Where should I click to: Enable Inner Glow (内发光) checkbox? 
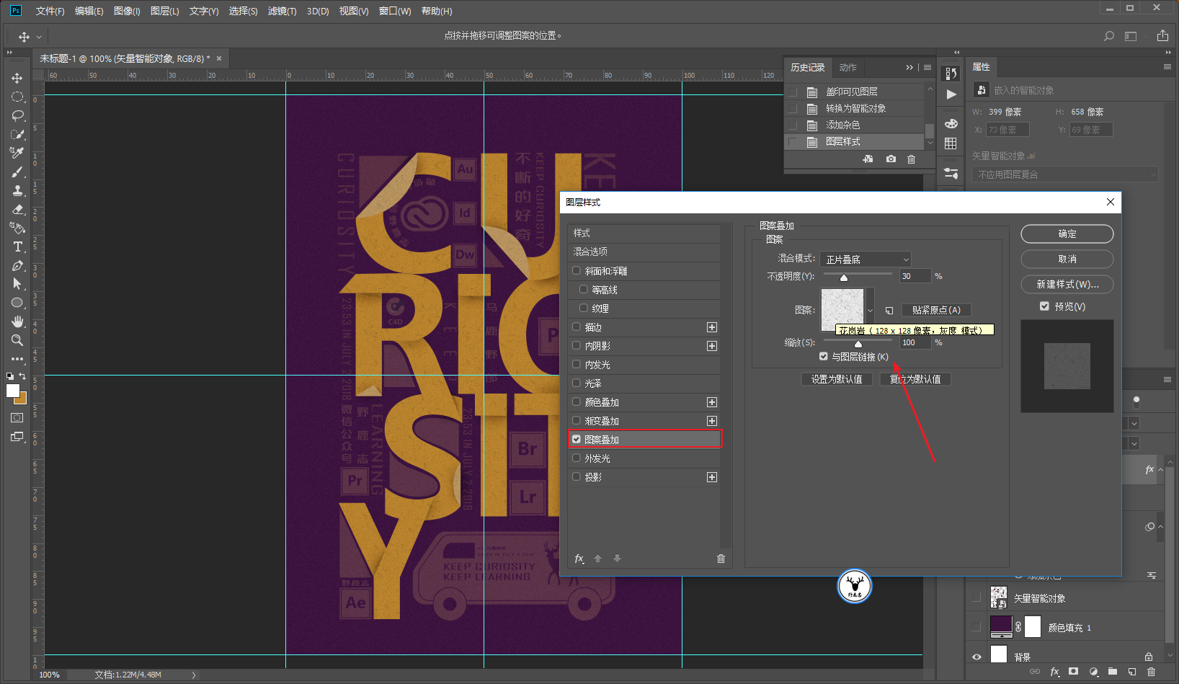(577, 365)
